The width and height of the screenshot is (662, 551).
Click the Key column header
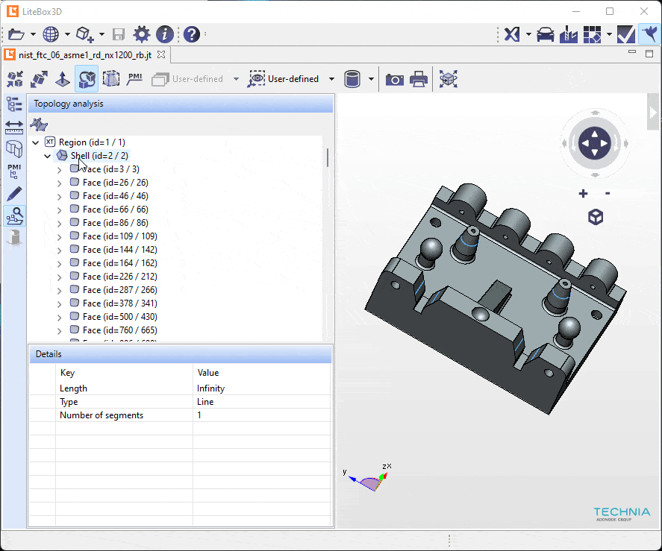tap(68, 373)
